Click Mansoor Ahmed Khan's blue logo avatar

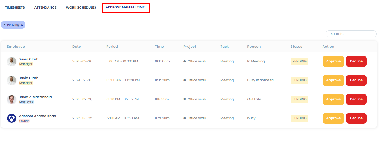12,118
